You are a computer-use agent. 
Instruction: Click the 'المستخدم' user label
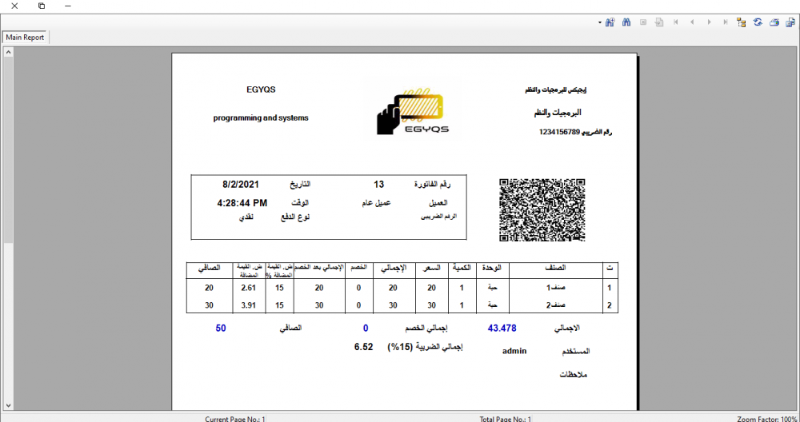click(574, 351)
